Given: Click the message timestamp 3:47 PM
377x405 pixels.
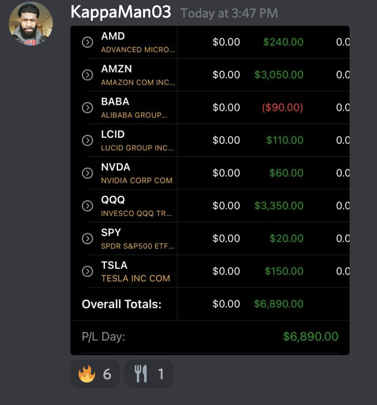Looking at the screenshot, I should pyautogui.click(x=229, y=13).
